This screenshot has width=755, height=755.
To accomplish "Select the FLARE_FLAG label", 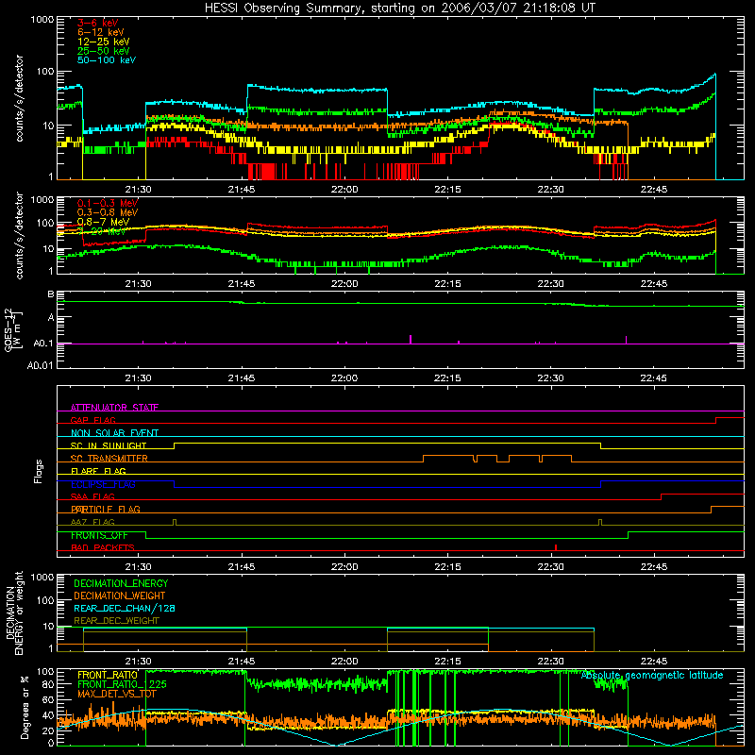I will [x=98, y=471].
